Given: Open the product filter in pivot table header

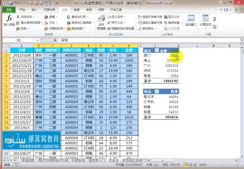Looking at the screenshot, I should 157,92.
